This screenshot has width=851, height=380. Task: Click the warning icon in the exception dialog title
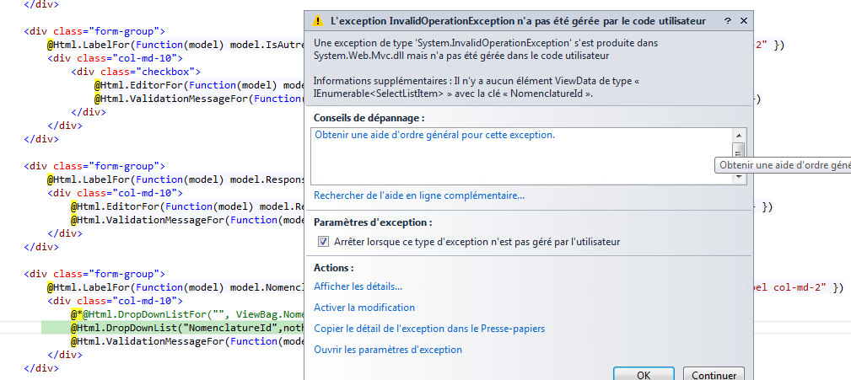[x=318, y=21]
